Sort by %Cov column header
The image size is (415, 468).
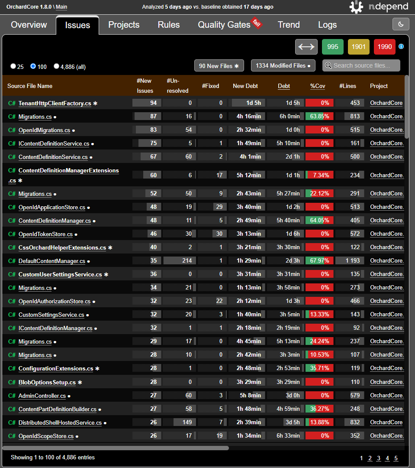click(x=318, y=86)
